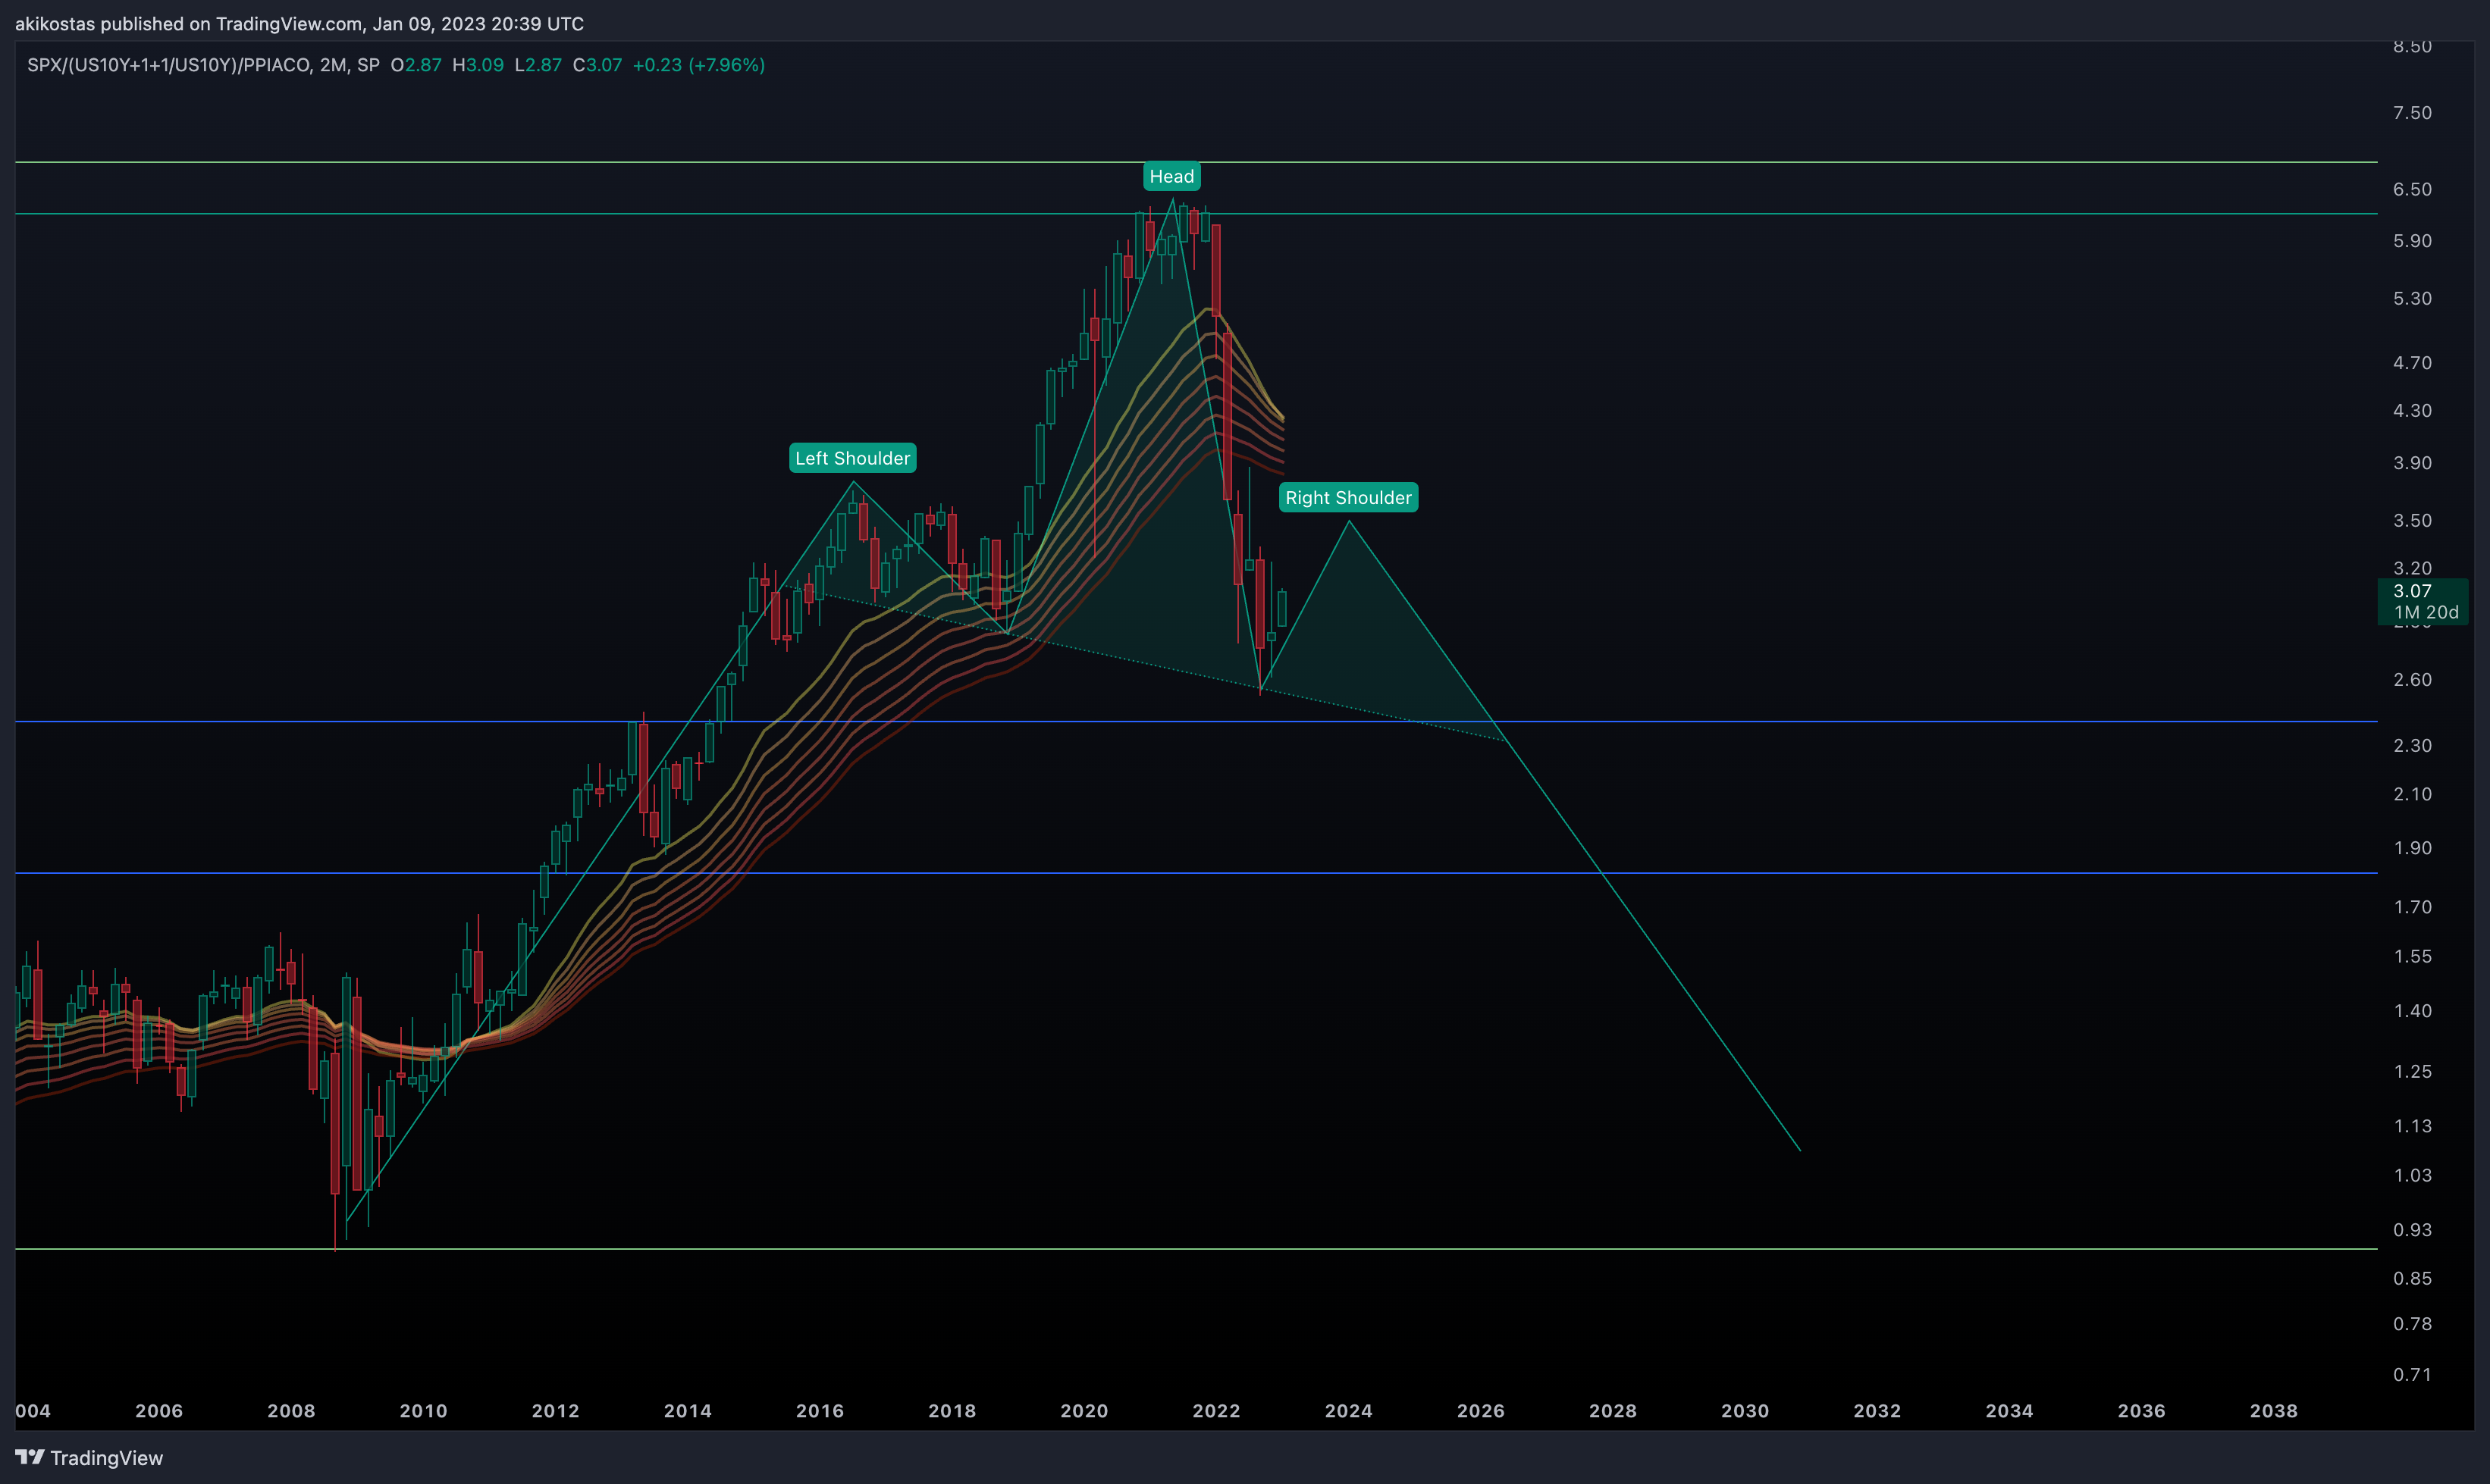The width and height of the screenshot is (2490, 1484).
Task: Select the 'Left Shoulder' pattern label
Action: click(852, 458)
